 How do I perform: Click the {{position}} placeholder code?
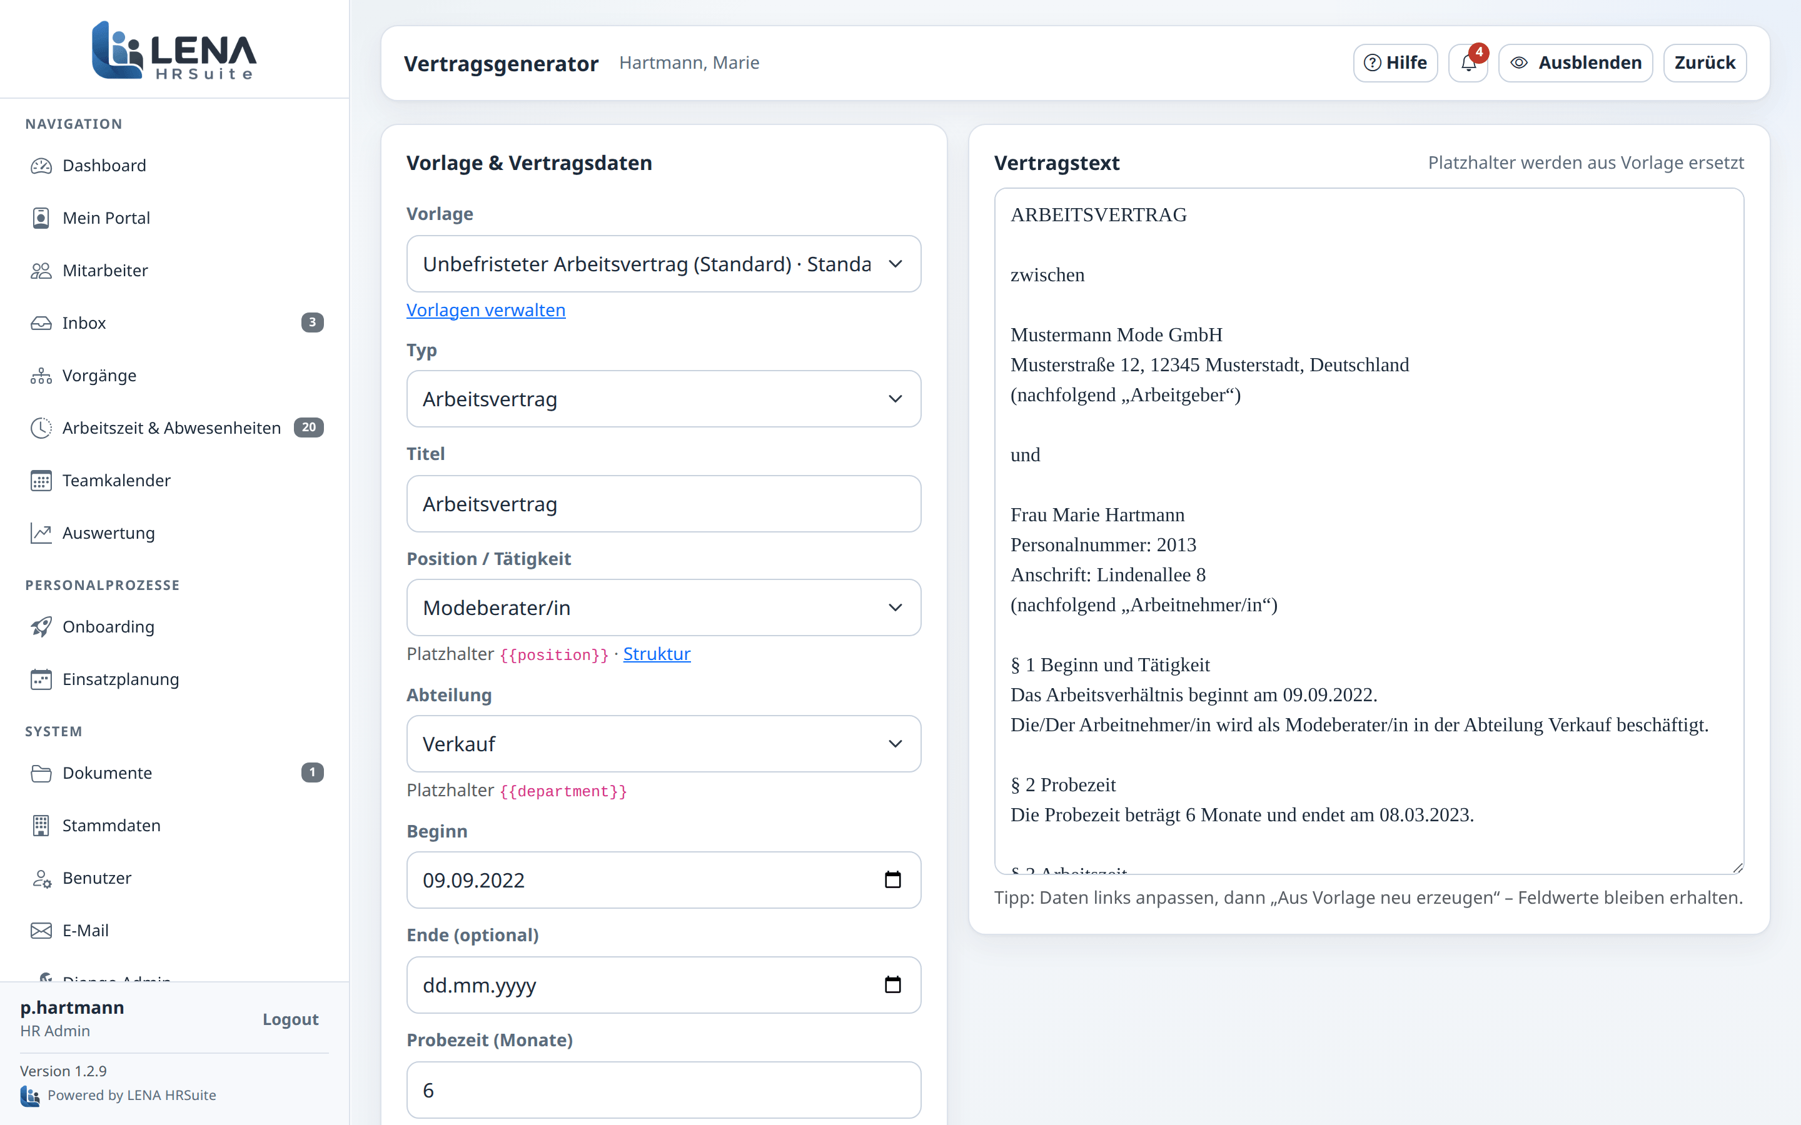coord(555,655)
